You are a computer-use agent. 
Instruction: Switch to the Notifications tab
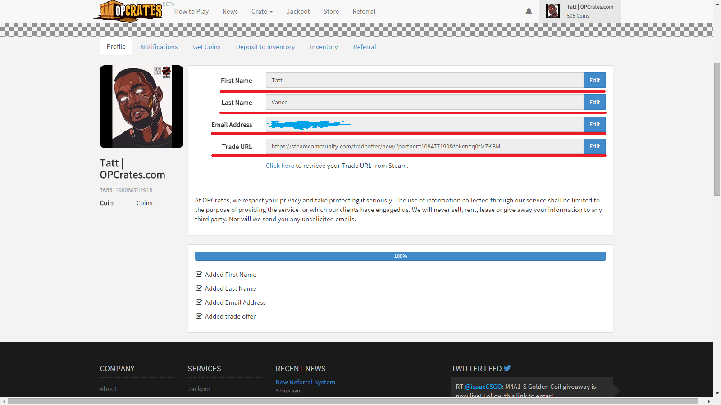coord(159,47)
